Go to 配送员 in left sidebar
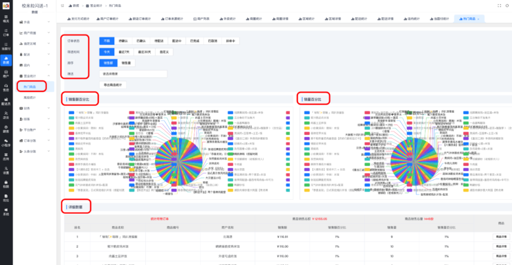The image size is (512, 265). pyautogui.click(x=6, y=101)
